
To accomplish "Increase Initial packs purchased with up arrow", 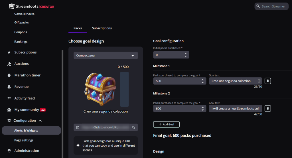I will coord(186,53).
